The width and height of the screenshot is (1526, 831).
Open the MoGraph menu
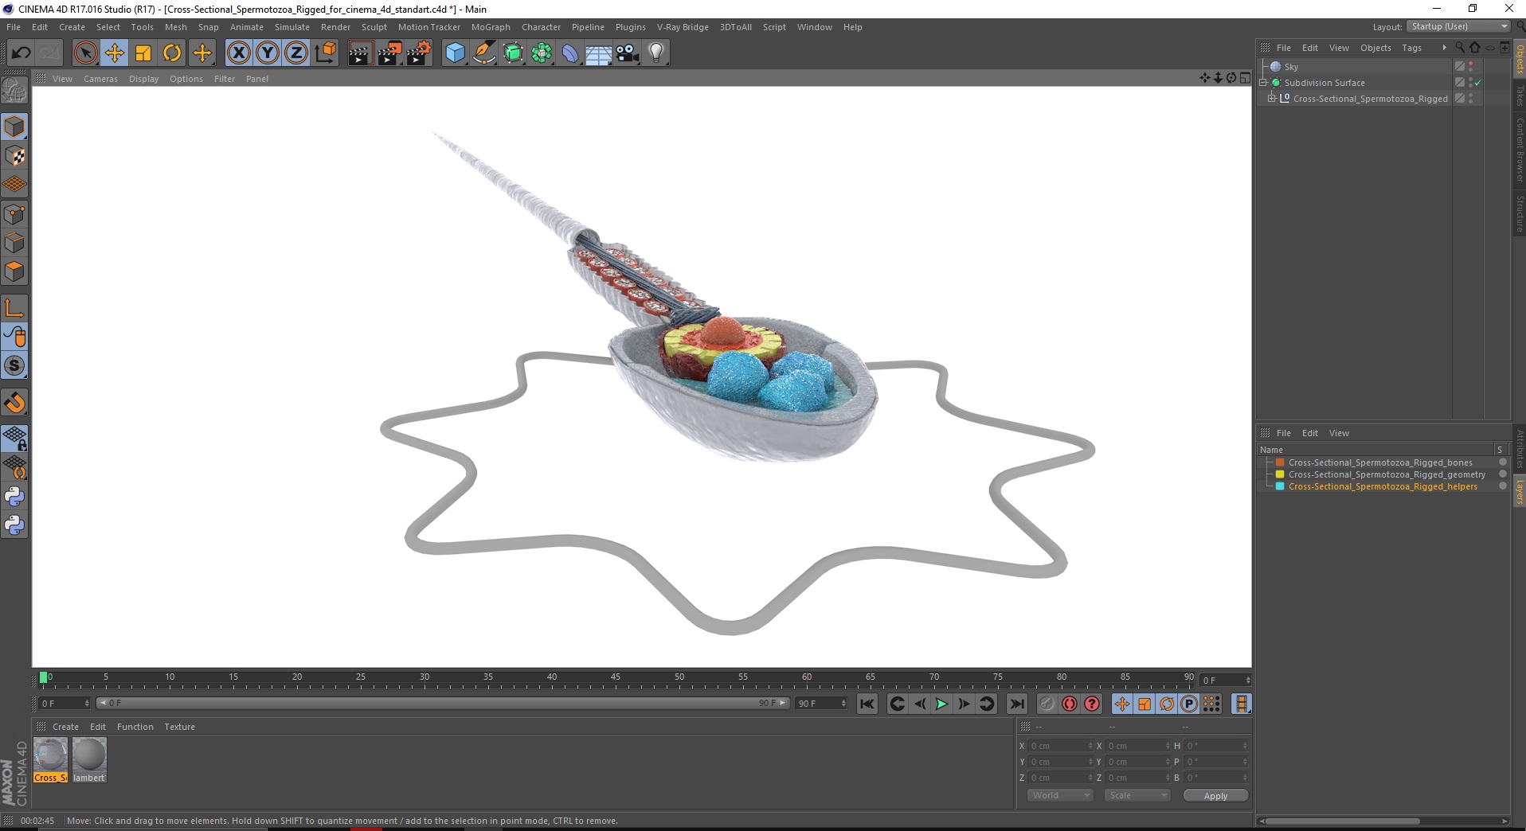click(x=491, y=27)
